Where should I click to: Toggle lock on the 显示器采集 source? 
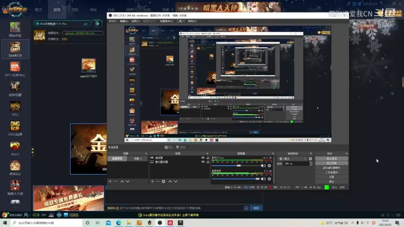tap(208, 162)
